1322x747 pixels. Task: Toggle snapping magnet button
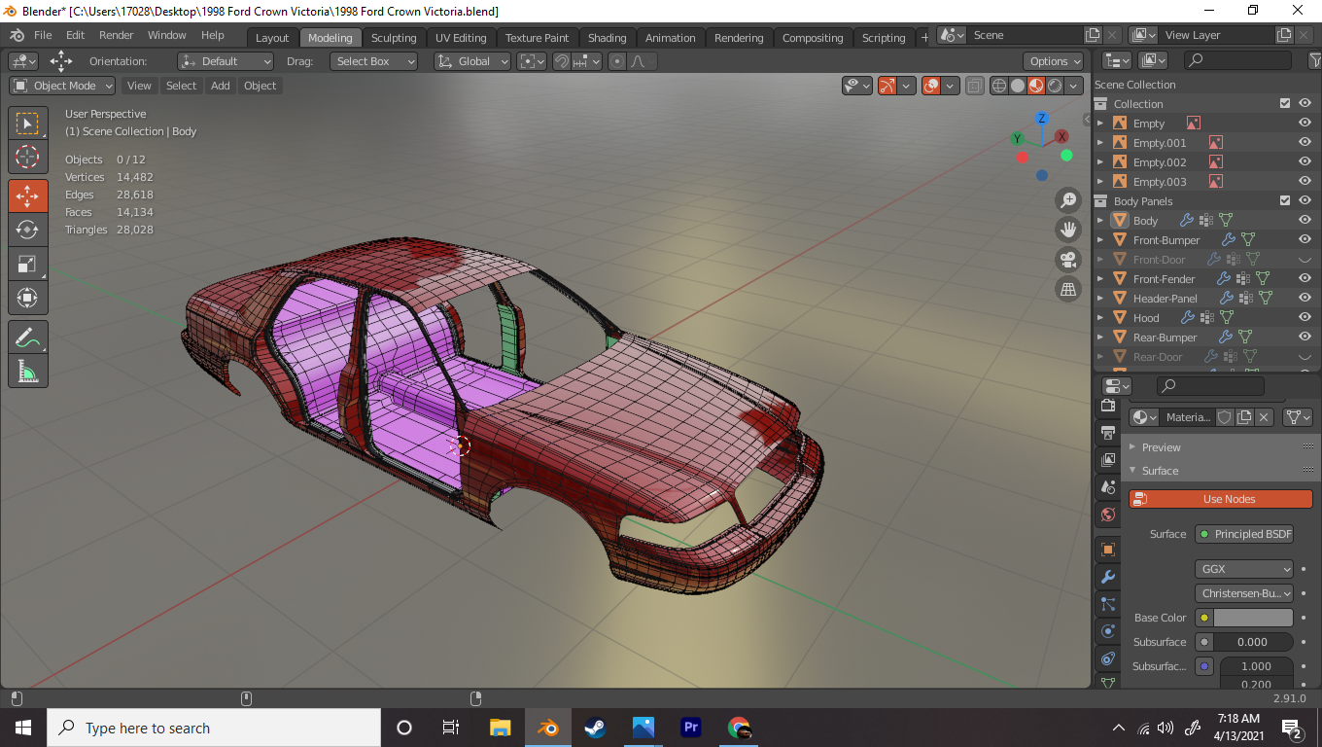pos(561,61)
